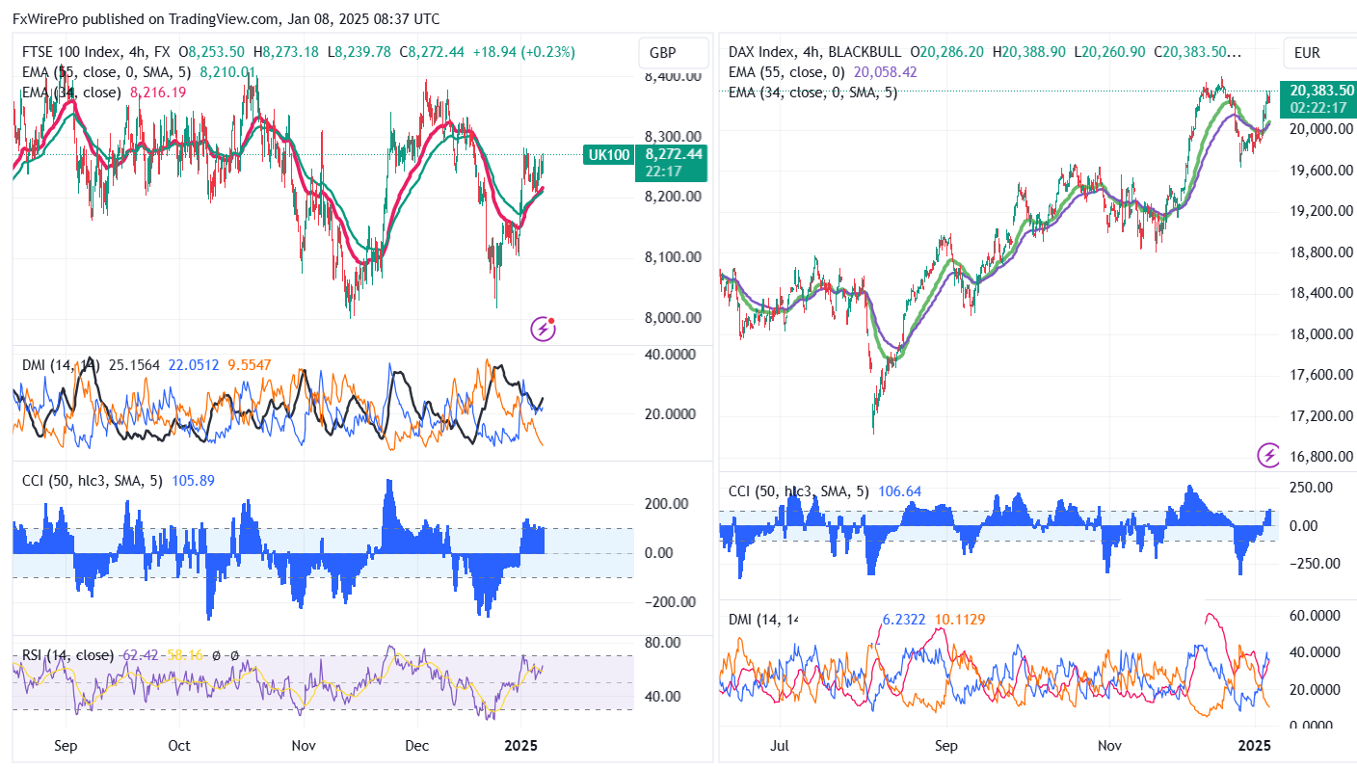This screenshot has height=769, width=1357.
Task: Click the 8,200.00 price axis label
Action: pos(671,197)
